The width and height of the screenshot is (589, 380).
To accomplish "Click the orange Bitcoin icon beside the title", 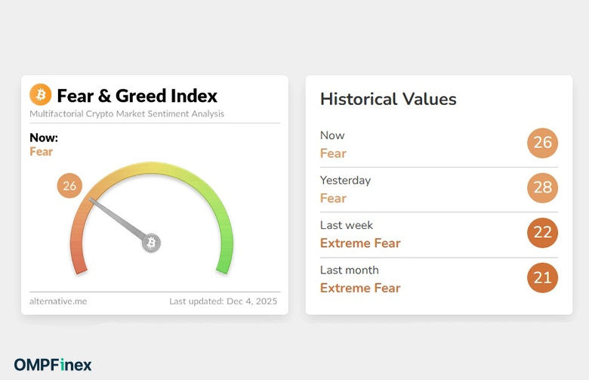I will 41,95.
